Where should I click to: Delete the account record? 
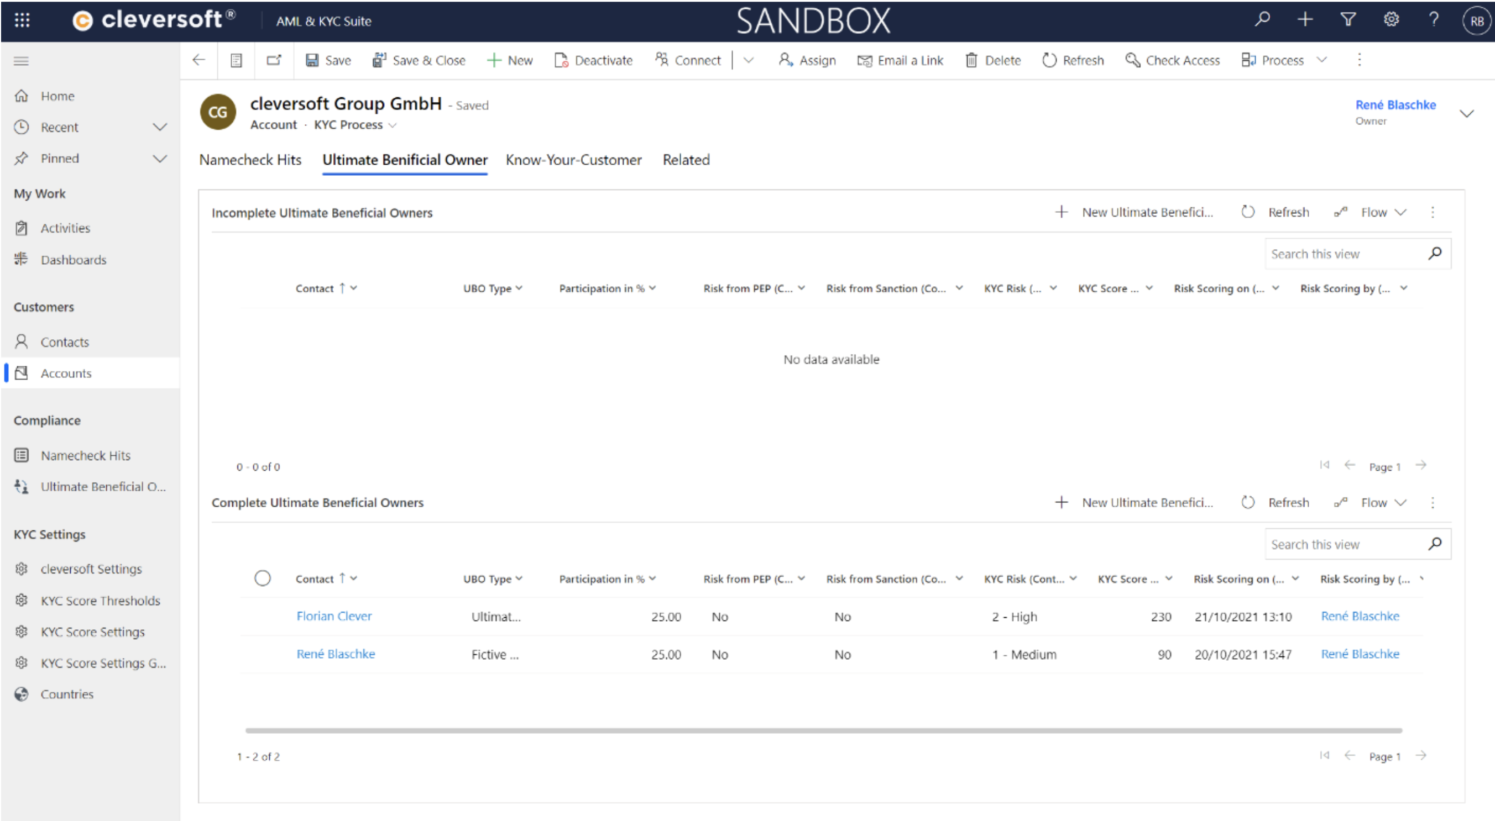tap(993, 60)
